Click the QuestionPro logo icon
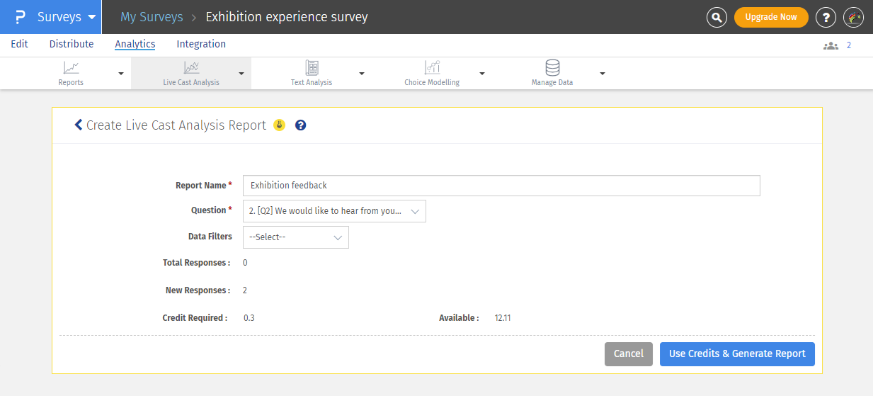The width and height of the screenshot is (873, 396). [x=20, y=17]
